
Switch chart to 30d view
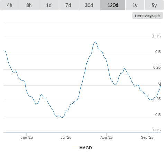tap(89, 5)
